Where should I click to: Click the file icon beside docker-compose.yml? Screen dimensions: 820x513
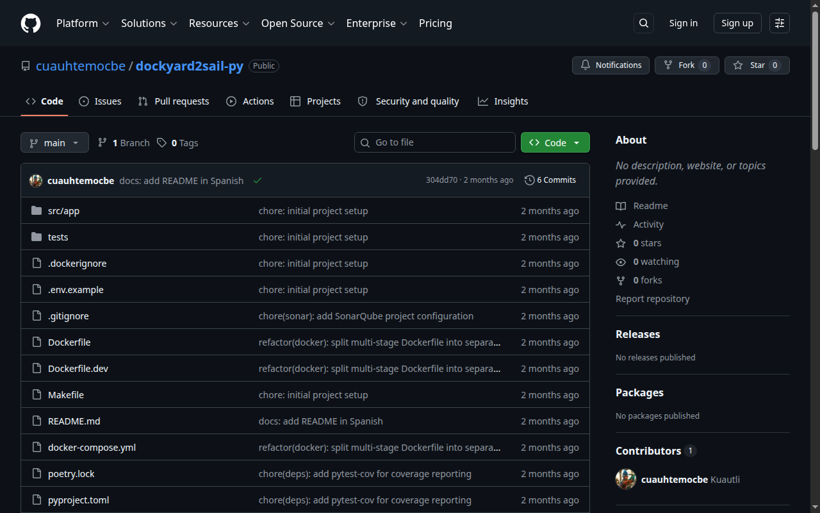37,448
